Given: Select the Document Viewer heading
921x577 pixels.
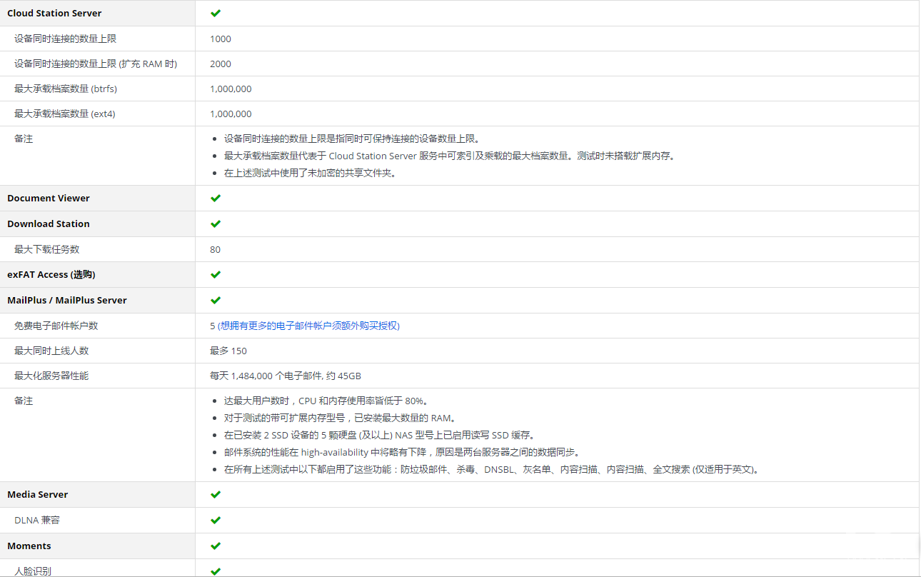Looking at the screenshot, I should point(49,198).
